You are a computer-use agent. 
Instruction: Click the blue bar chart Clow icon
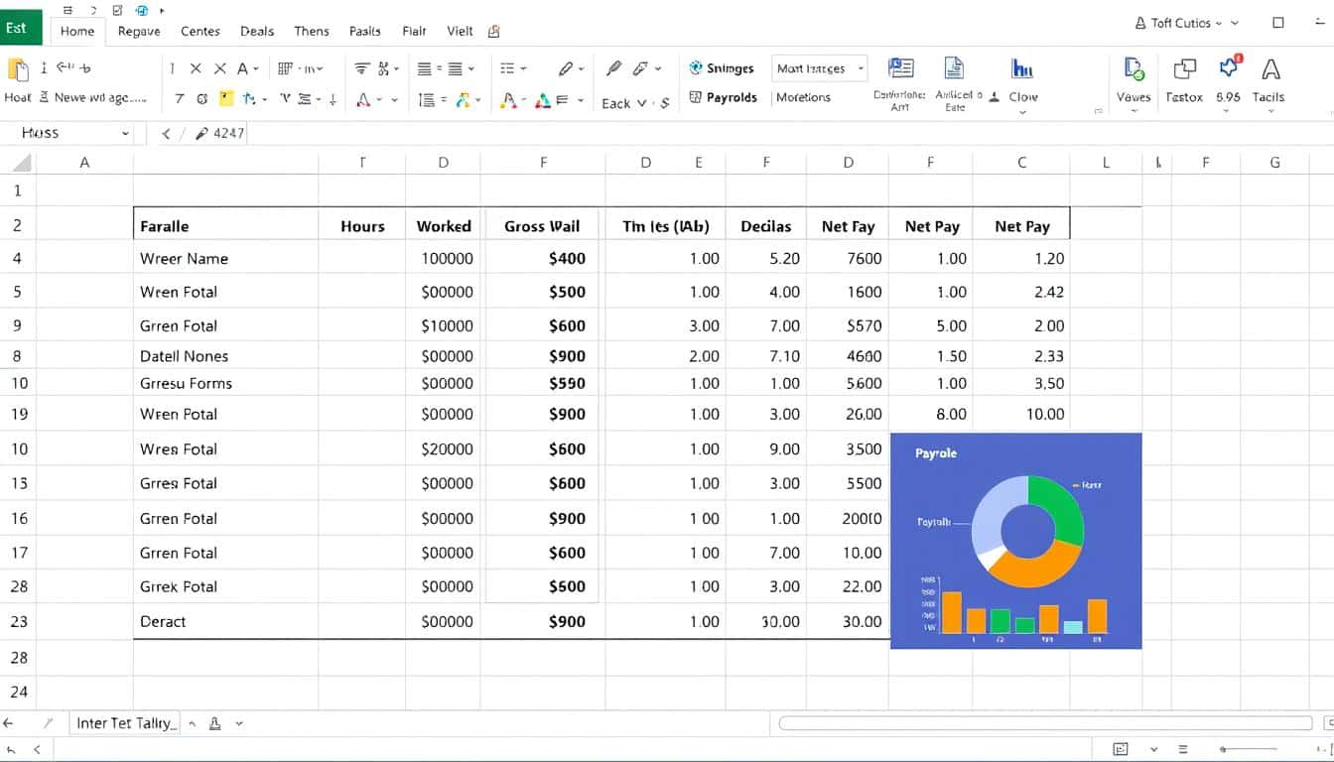pos(1022,67)
